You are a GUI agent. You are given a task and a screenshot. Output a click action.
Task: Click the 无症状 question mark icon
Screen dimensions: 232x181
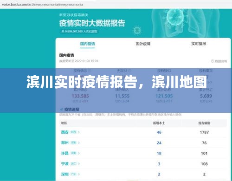(129, 71)
